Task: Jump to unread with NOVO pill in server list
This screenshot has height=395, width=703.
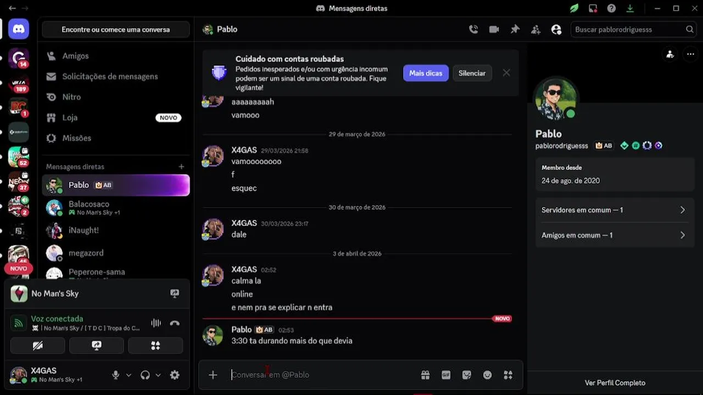Action: tap(18, 269)
